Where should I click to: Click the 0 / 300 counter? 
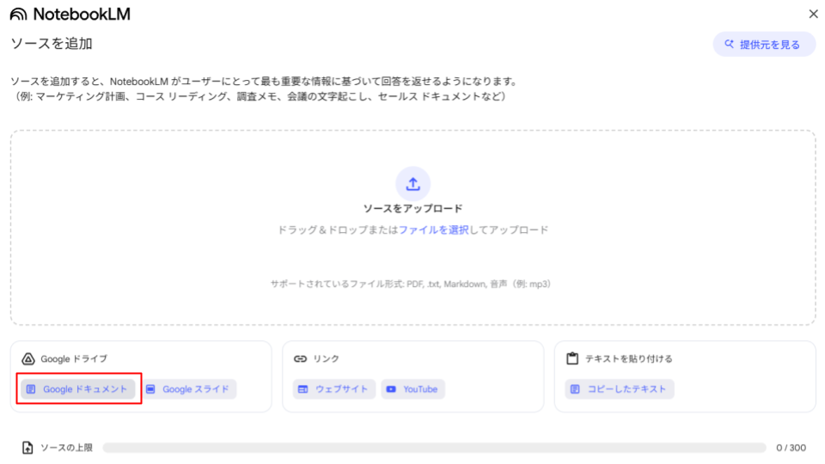pos(791,448)
